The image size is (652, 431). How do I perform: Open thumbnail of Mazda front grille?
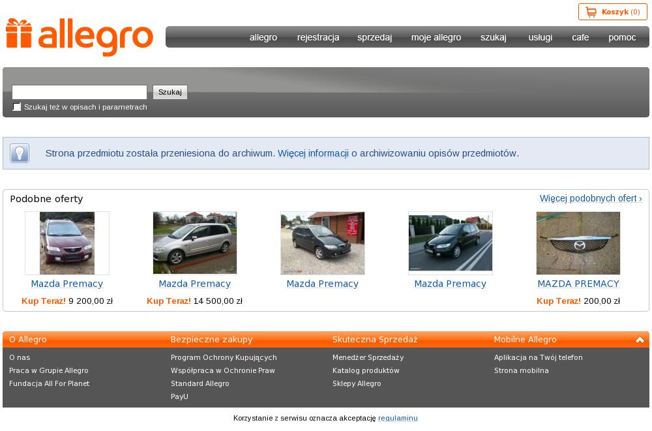tap(578, 243)
